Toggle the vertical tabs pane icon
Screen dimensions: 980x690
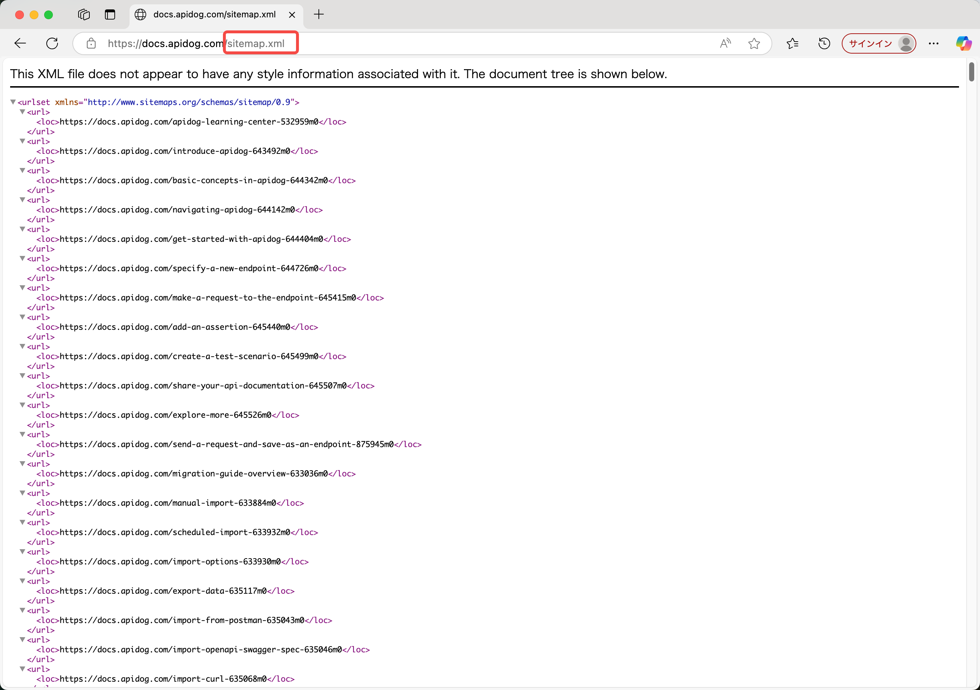pyautogui.click(x=110, y=14)
